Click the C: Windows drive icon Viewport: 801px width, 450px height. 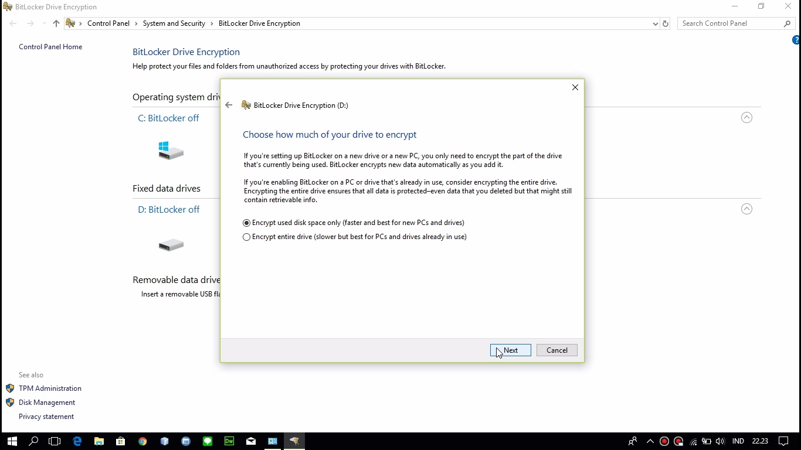click(x=171, y=151)
